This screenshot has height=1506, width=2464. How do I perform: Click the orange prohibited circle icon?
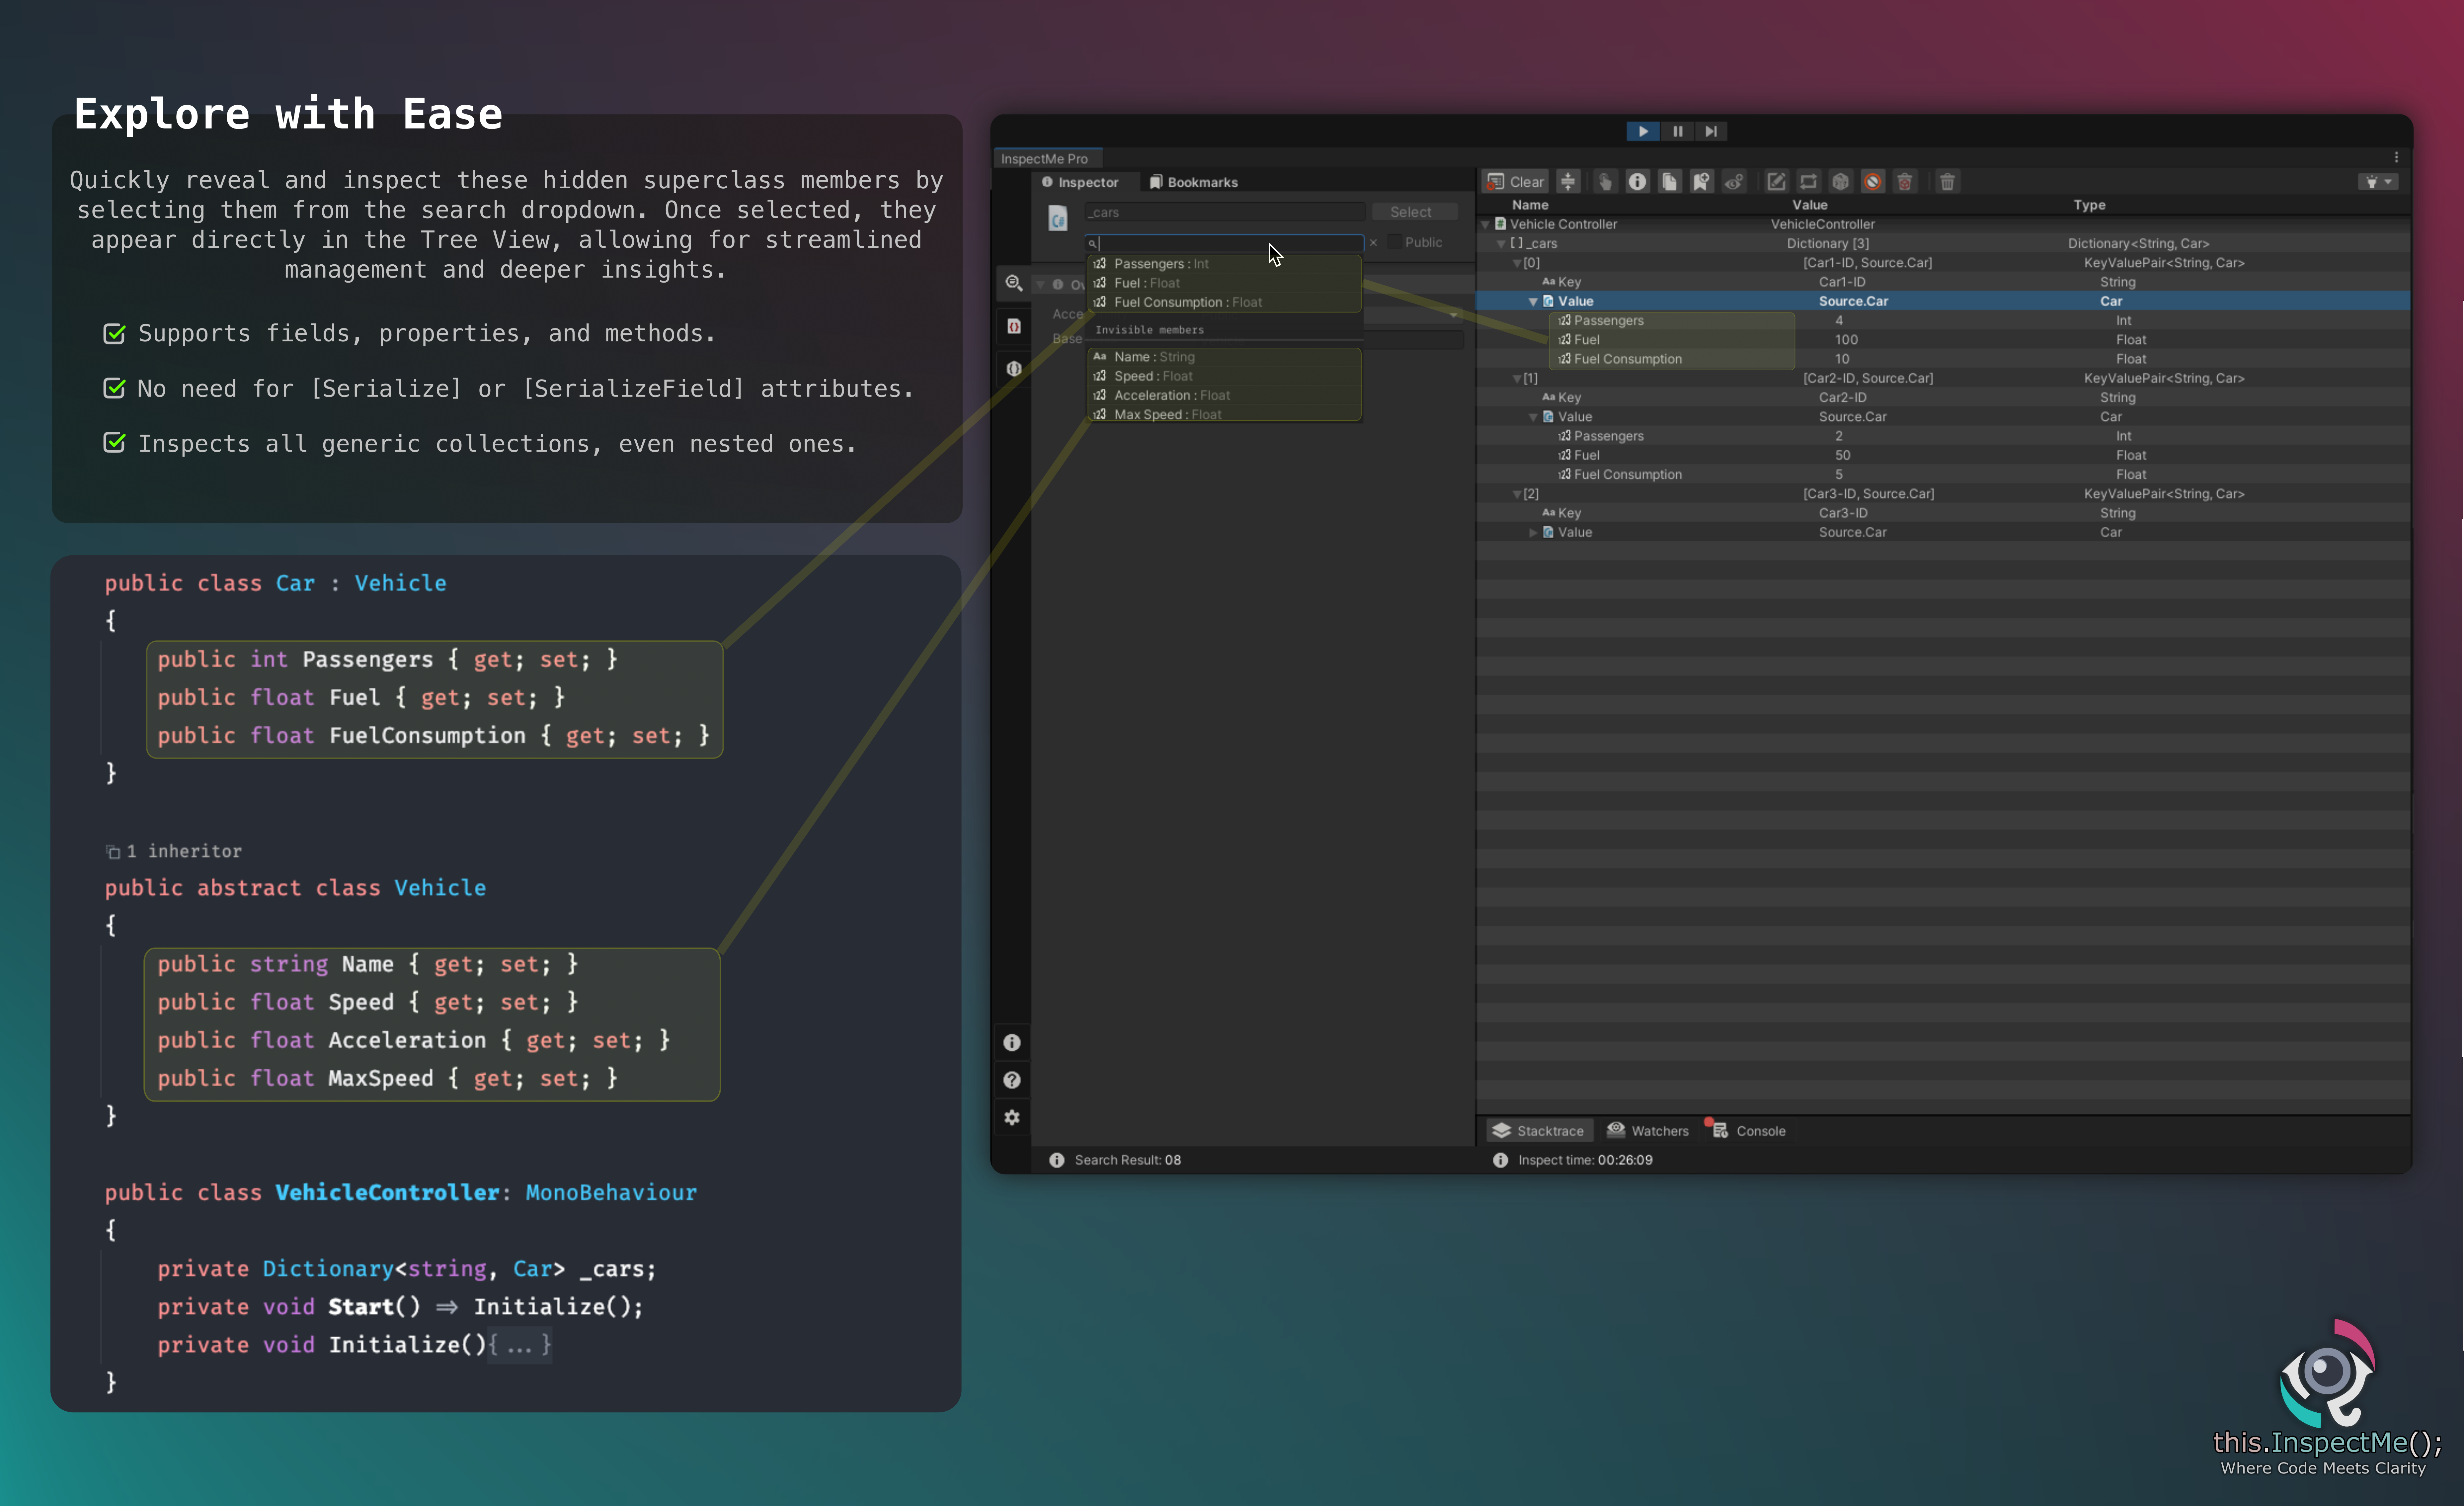[x=1873, y=181]
